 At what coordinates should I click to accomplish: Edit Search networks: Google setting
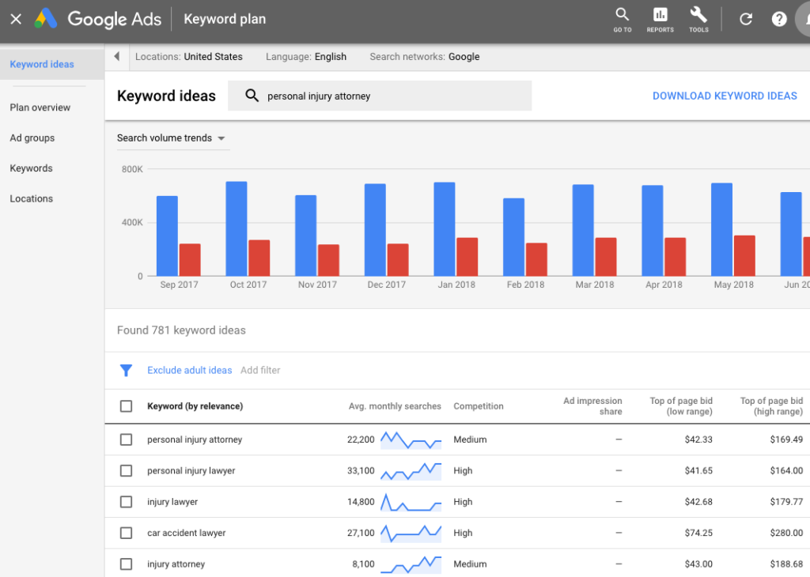425,57
